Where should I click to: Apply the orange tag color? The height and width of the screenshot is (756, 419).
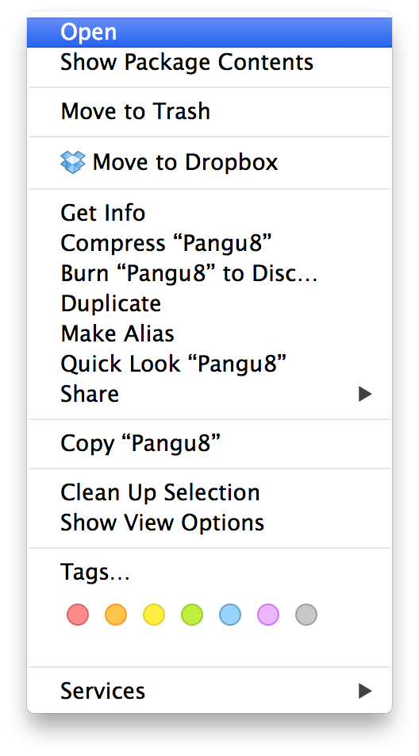click(116, 615)
